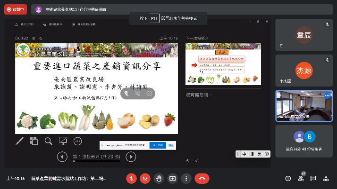Turn on the camera button
Screen dimensions: 337x189
pos(145,179)
